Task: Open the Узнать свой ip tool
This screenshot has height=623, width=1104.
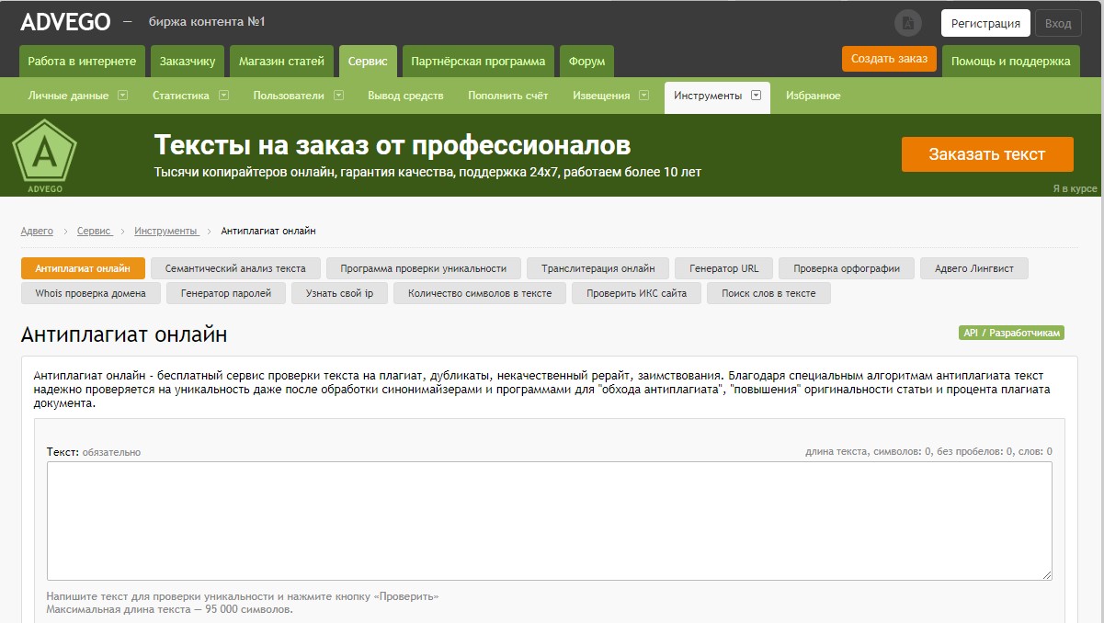Action: coord(339,293)
